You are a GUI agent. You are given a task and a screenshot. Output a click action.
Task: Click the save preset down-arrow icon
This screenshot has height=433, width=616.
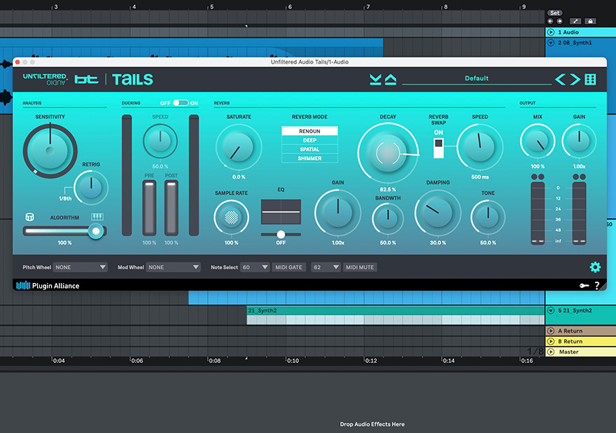point(376,79)
